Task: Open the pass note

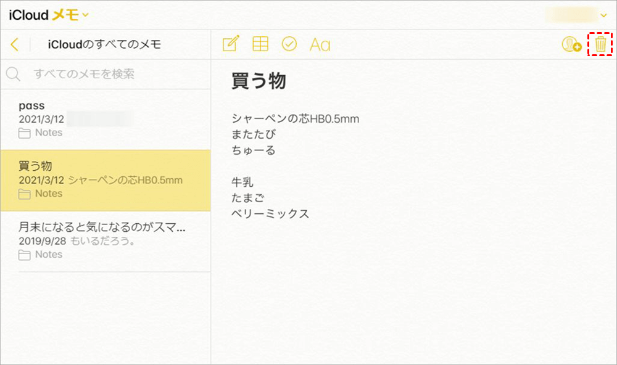Action: (x=105, y=119)
